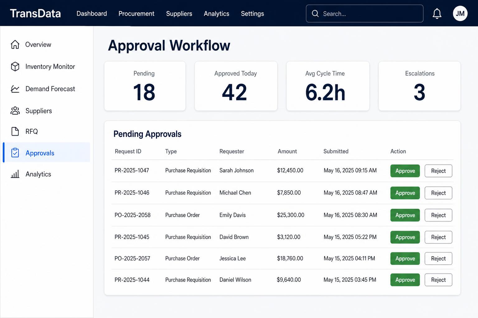Open the Suppliers top navigation item
The height and width of the screenshot is (318, 478).
tap(179, 14)
